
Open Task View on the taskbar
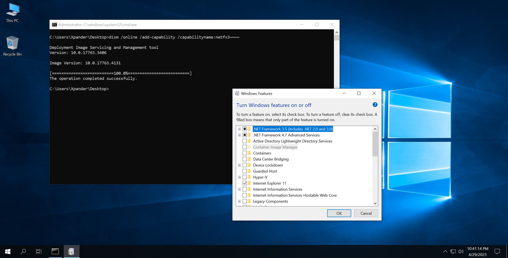[38, 251]
